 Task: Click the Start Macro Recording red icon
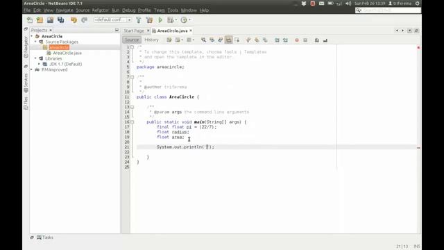click(297, 40)
